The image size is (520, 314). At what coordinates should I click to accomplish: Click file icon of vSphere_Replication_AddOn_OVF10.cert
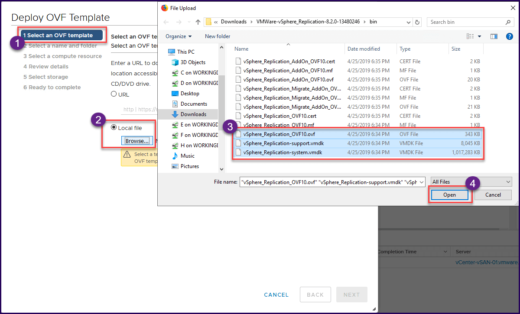pos(238,62)
